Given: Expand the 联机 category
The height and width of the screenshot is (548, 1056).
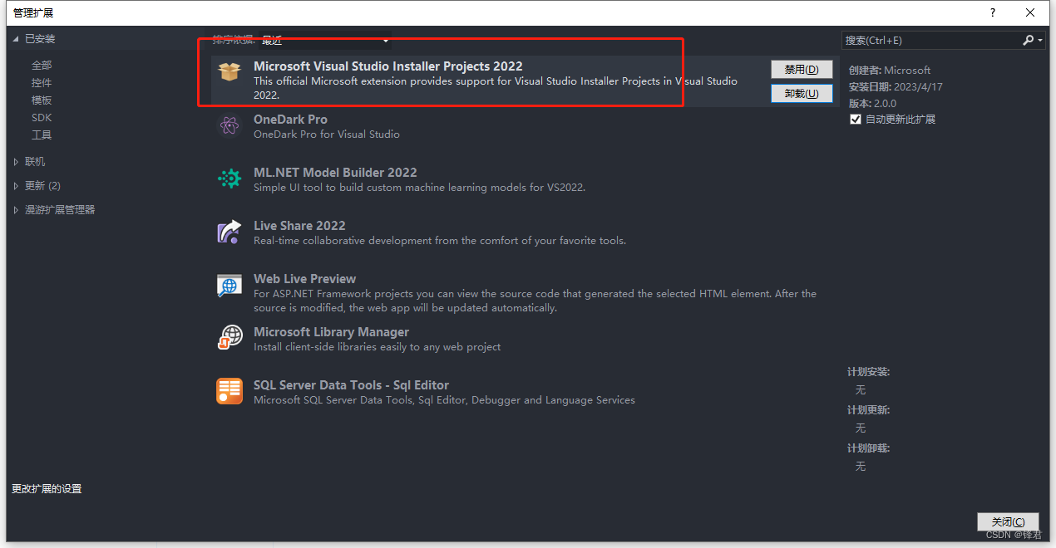Looking at the screenshot, I should pos(16,162).
